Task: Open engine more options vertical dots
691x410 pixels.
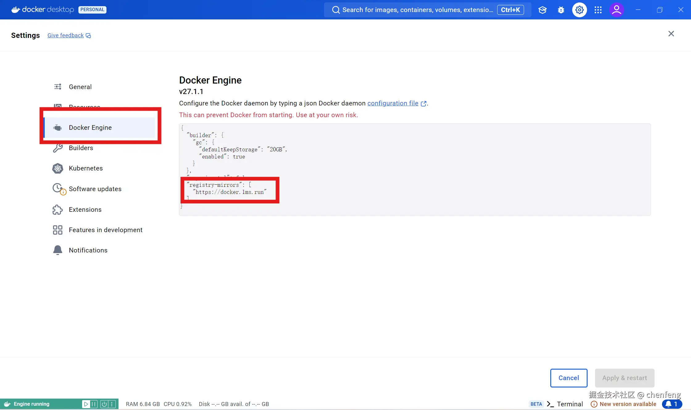Action: (x=112, y=404)
